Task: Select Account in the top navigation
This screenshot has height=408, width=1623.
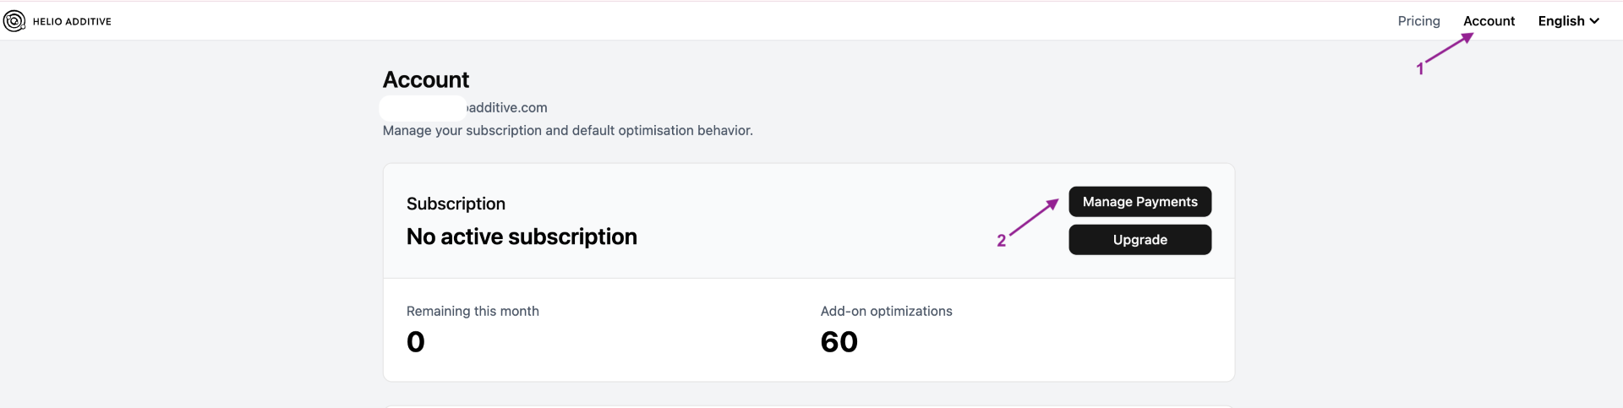Action: 1489,21
